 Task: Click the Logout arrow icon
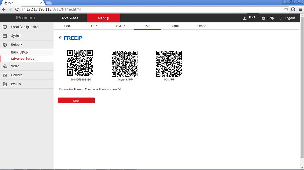[x=281, y=18]
